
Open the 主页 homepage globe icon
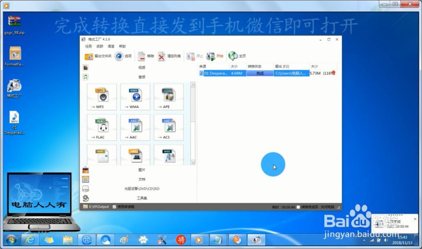[233, 56]
